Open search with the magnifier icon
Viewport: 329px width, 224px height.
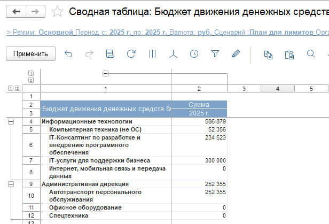coord(310,53)
